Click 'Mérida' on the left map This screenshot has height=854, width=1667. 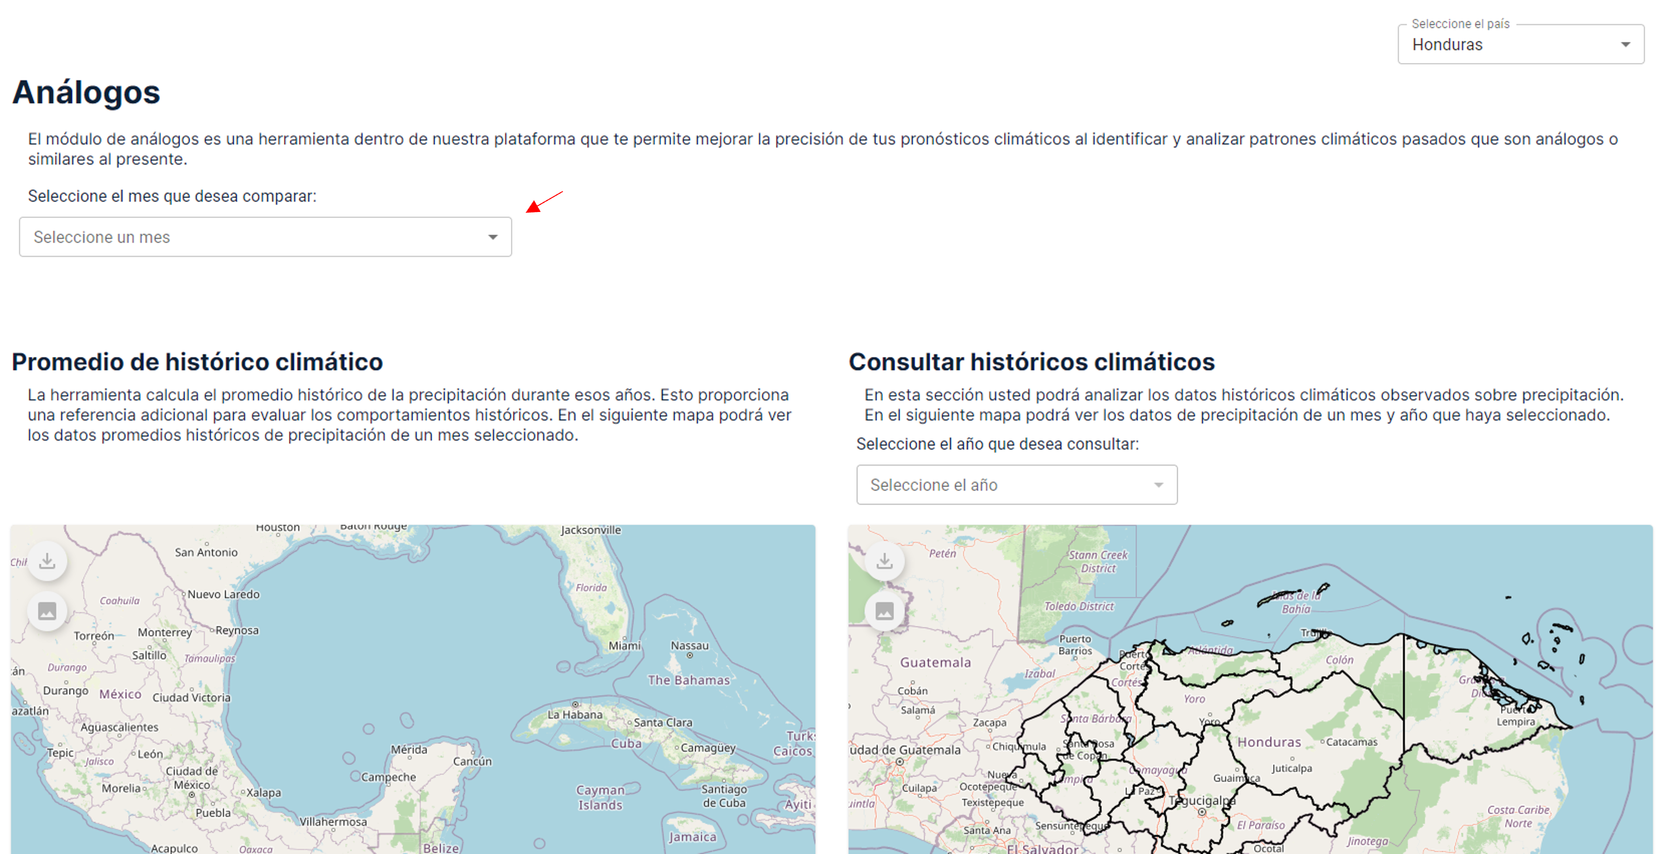(x=409, y=749)
